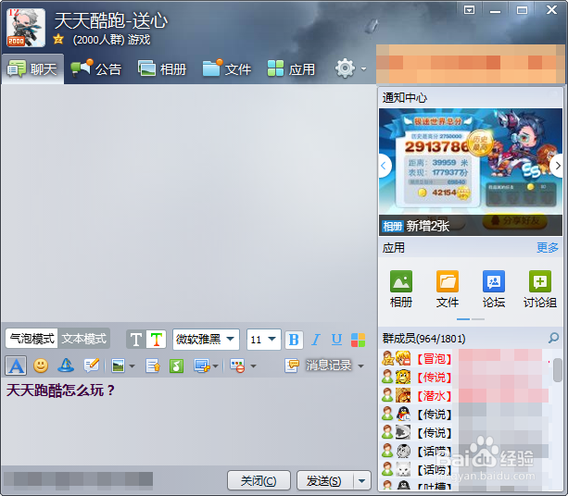Screen dimensions: 568x496
Task: Open the emoji smiley picker
Action: pos(41,366)
